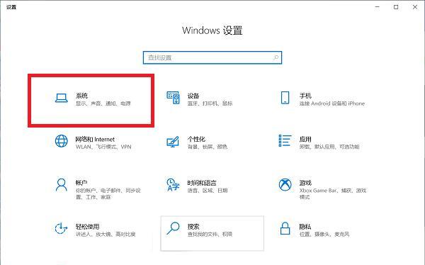Focus the 查找设置 search field
Screen dimensions: 425x265
[x=212, y=57]
